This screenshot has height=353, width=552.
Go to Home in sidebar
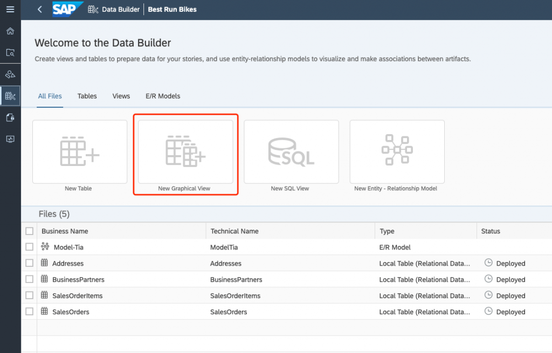pyautogui.click(x=10, y=31)
